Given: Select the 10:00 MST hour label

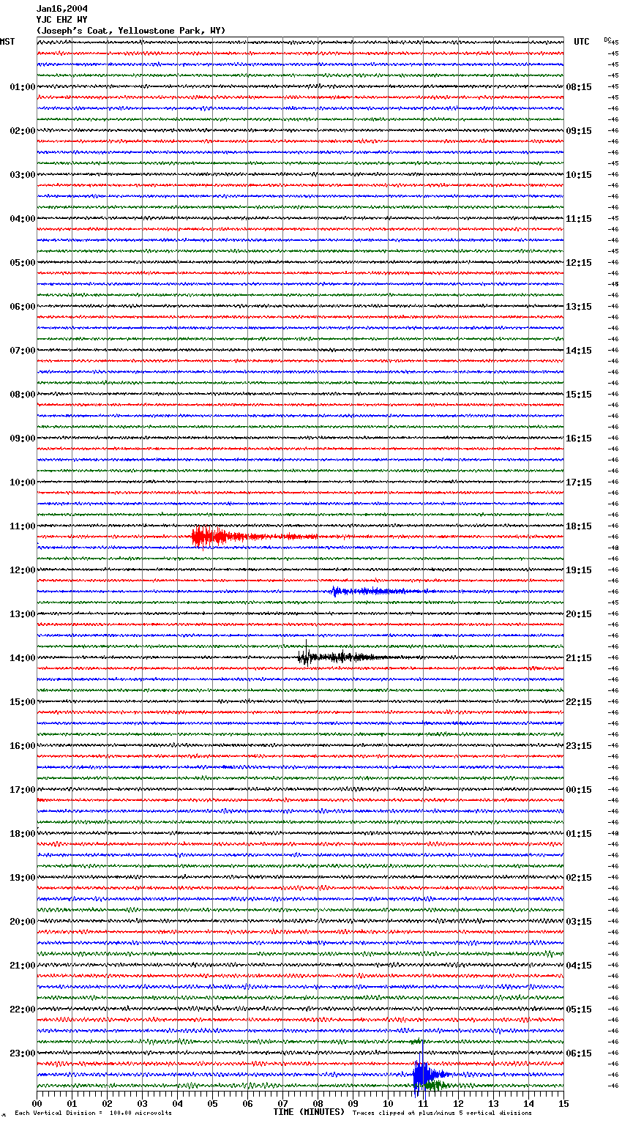Looking at the screenshot, I should click(23, 482).
